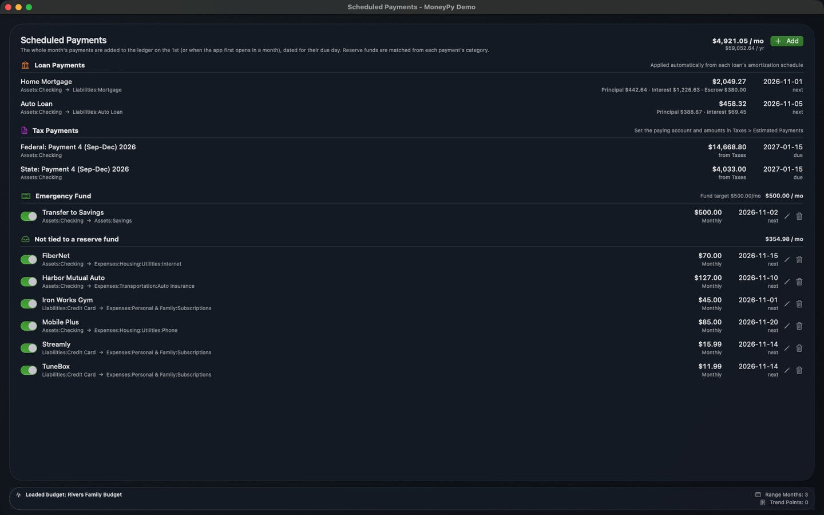Viewport: 824px width, 515px height.
Task: Click the Trend Points status icon
Action: click(763, 502)
